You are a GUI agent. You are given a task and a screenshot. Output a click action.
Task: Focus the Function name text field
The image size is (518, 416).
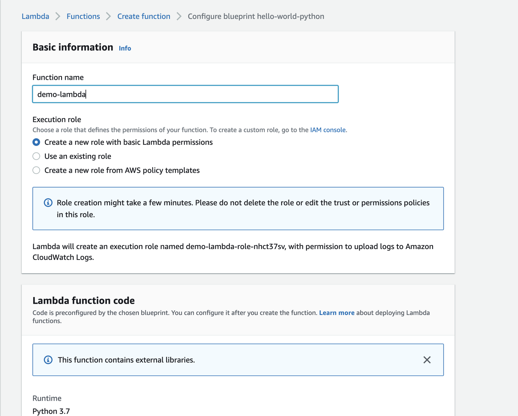click(185, 94)
